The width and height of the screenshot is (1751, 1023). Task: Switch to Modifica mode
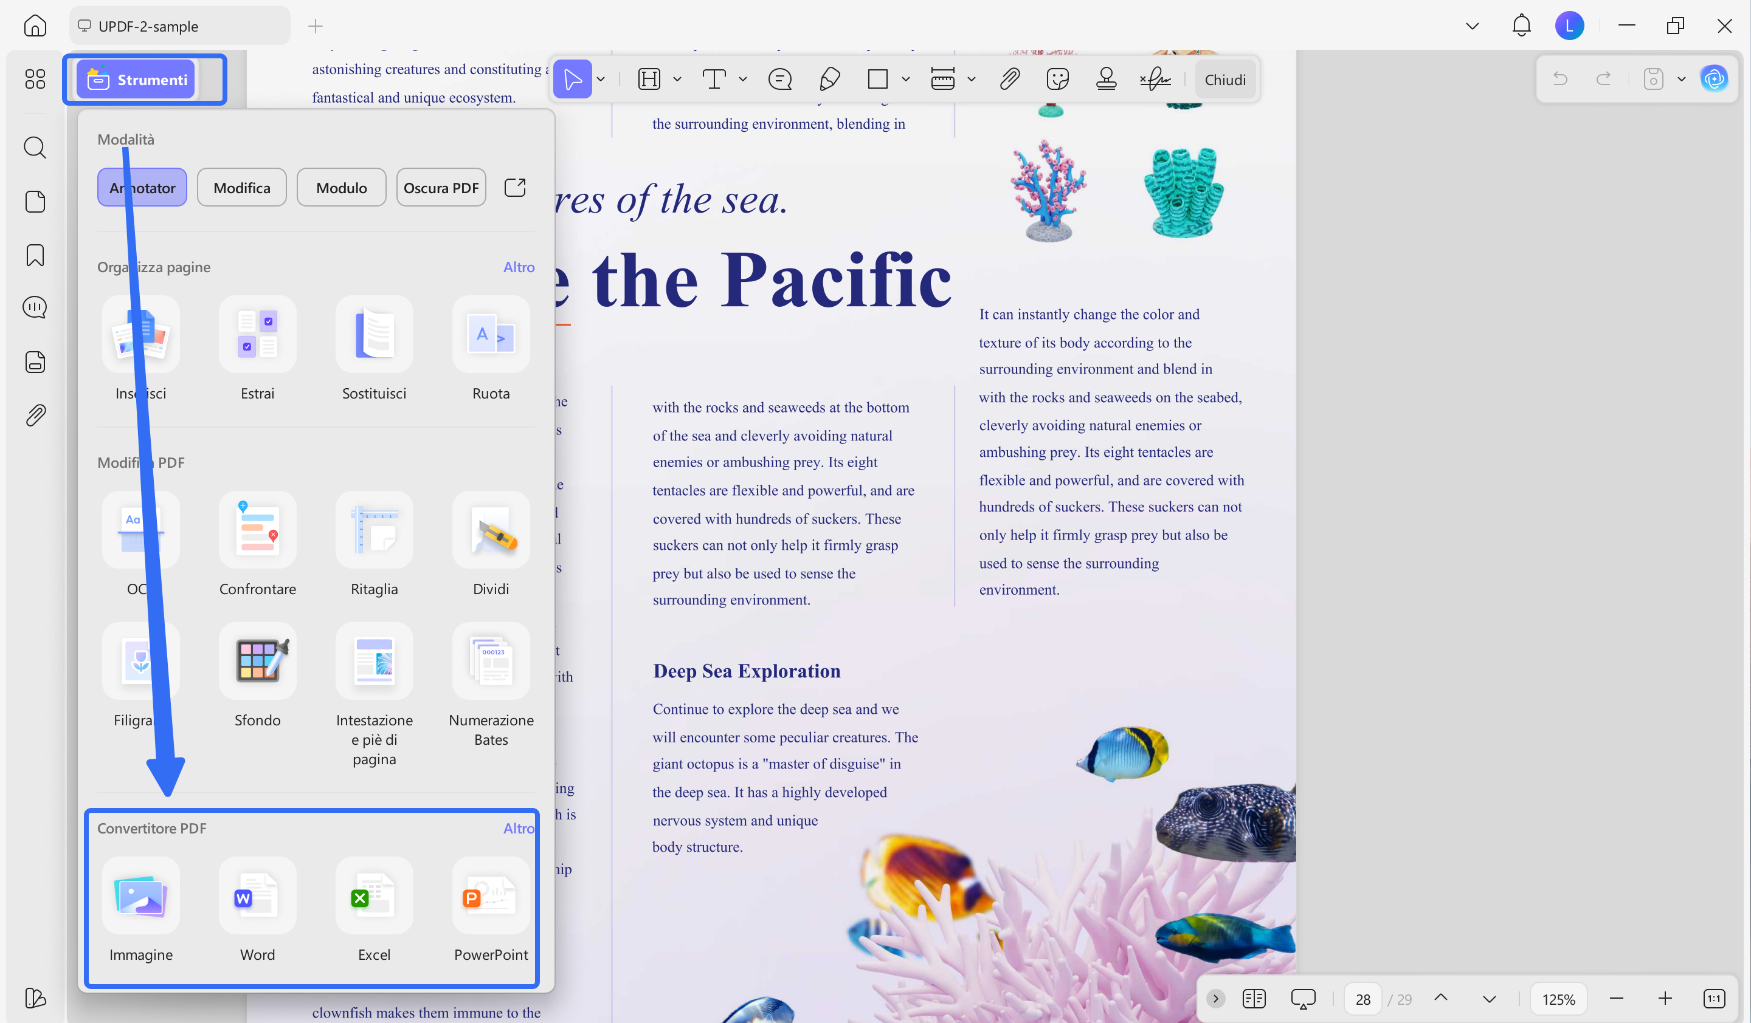point(242,187)
